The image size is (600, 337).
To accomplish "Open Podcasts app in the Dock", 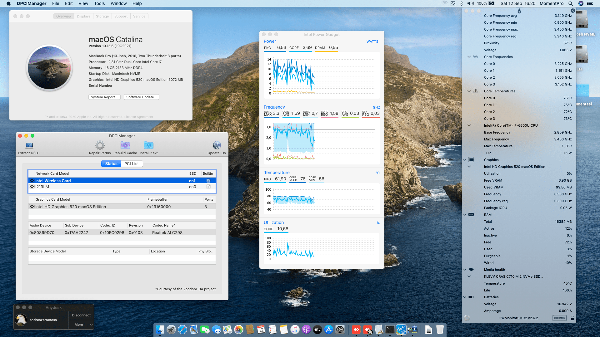I will click(306, 330).
